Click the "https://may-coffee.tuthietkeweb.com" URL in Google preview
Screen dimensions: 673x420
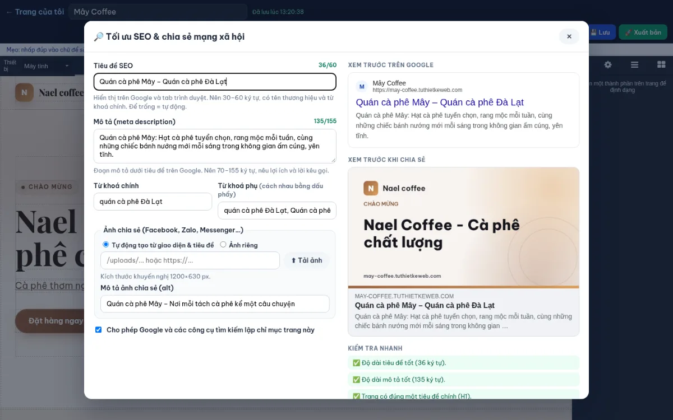click(x=417, y=90)
